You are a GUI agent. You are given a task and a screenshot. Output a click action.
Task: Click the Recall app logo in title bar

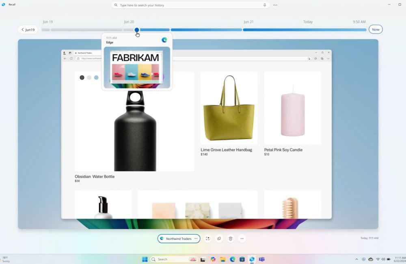point(3,4)
